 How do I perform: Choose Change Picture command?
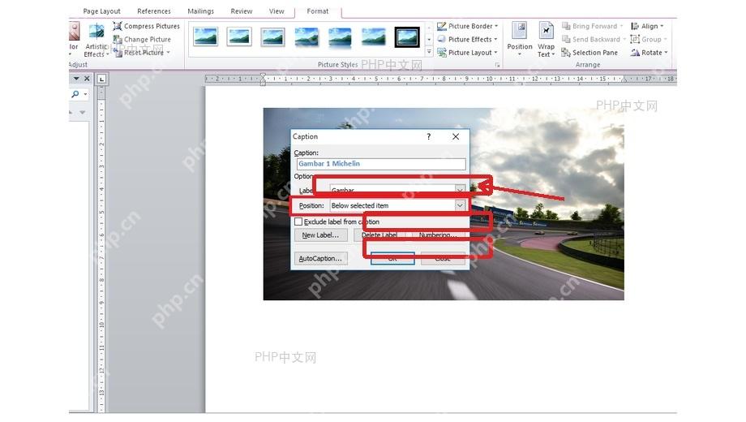[142, 40]
